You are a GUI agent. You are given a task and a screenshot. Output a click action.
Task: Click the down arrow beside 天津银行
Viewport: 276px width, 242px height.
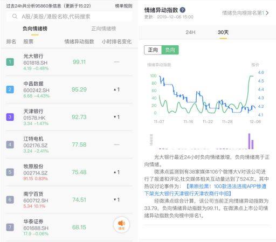[x=115, y=117]
